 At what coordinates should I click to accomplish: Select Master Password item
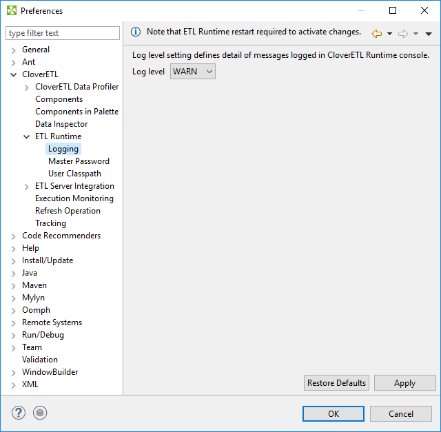pyautogui.click(x=79, y=161)
